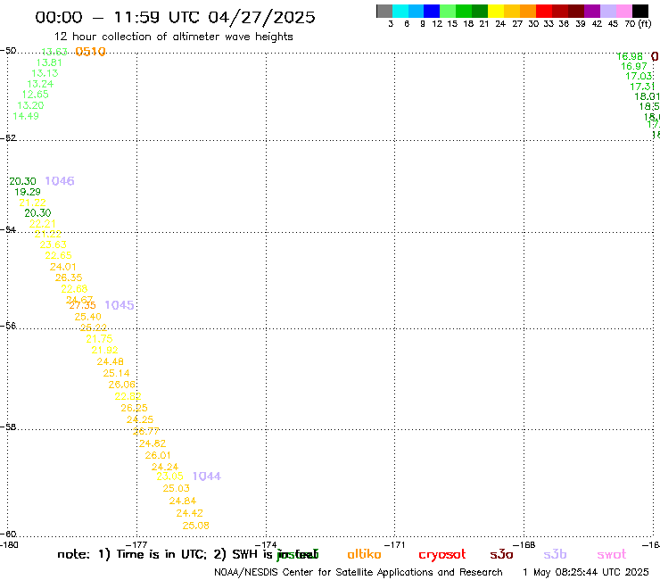The height and width of the screenshot is (580, 660).
Task: Click the wave height value 22.68
Action: point(74,289)
